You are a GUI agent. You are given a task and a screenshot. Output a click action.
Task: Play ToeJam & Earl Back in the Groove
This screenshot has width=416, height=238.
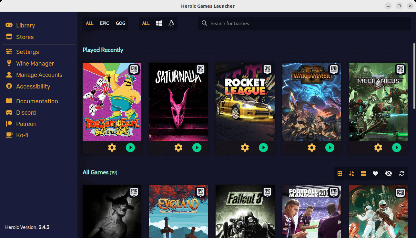(x=130, y=148)
